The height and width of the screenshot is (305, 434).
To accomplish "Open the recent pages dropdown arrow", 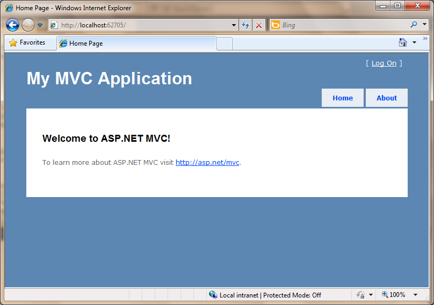I will 40,25.
